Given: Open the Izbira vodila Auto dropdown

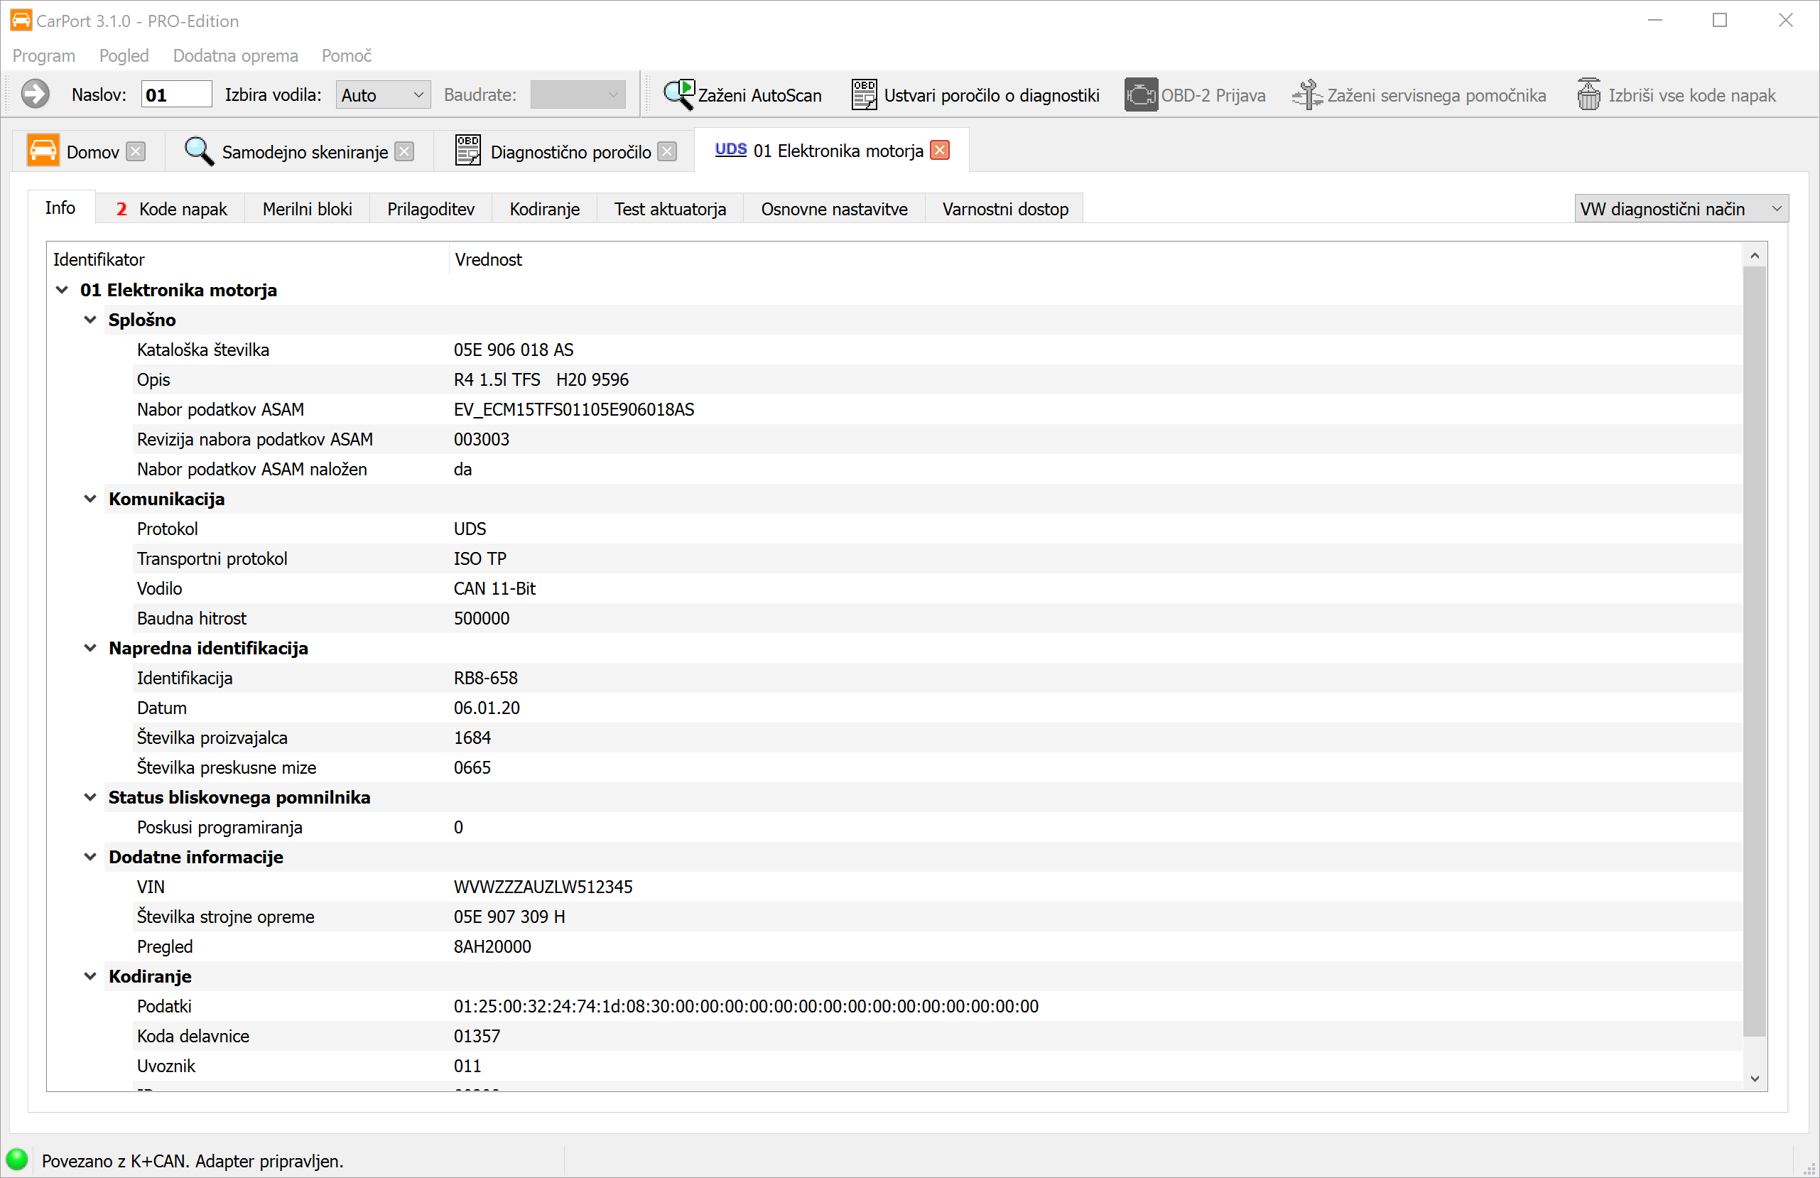Looking at the screenshot, I should (382, 95).
